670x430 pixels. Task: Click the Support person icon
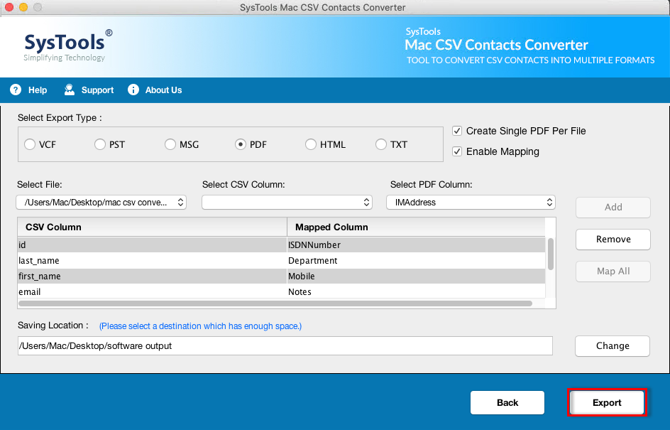[70, 90]
